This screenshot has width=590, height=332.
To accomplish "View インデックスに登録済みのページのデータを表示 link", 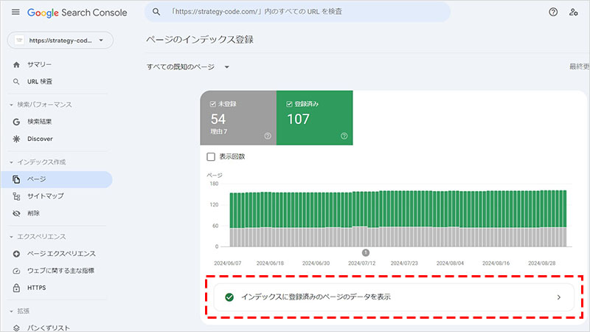I will (x=398, y=297).
